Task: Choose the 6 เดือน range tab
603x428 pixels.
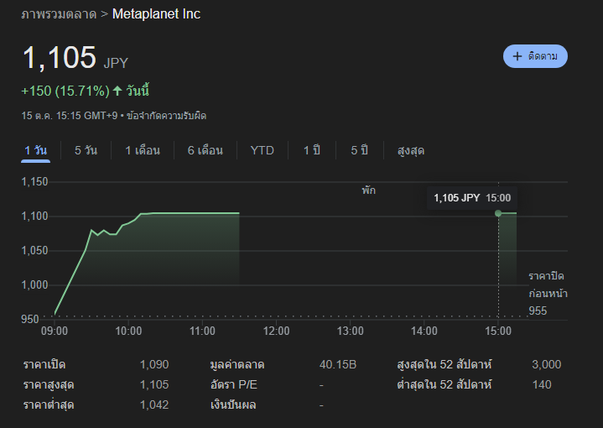Action: coord(205,150)
